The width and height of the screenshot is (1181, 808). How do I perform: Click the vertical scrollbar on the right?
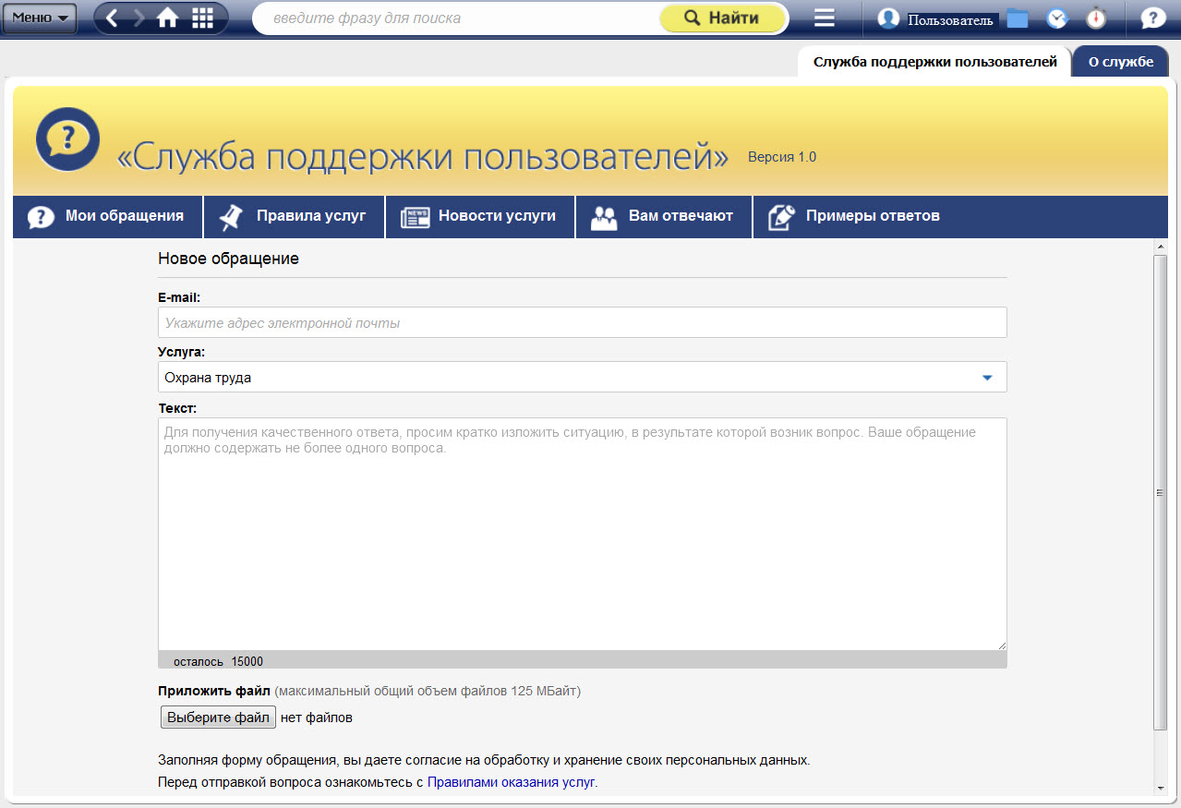(x=1160, y=493)
